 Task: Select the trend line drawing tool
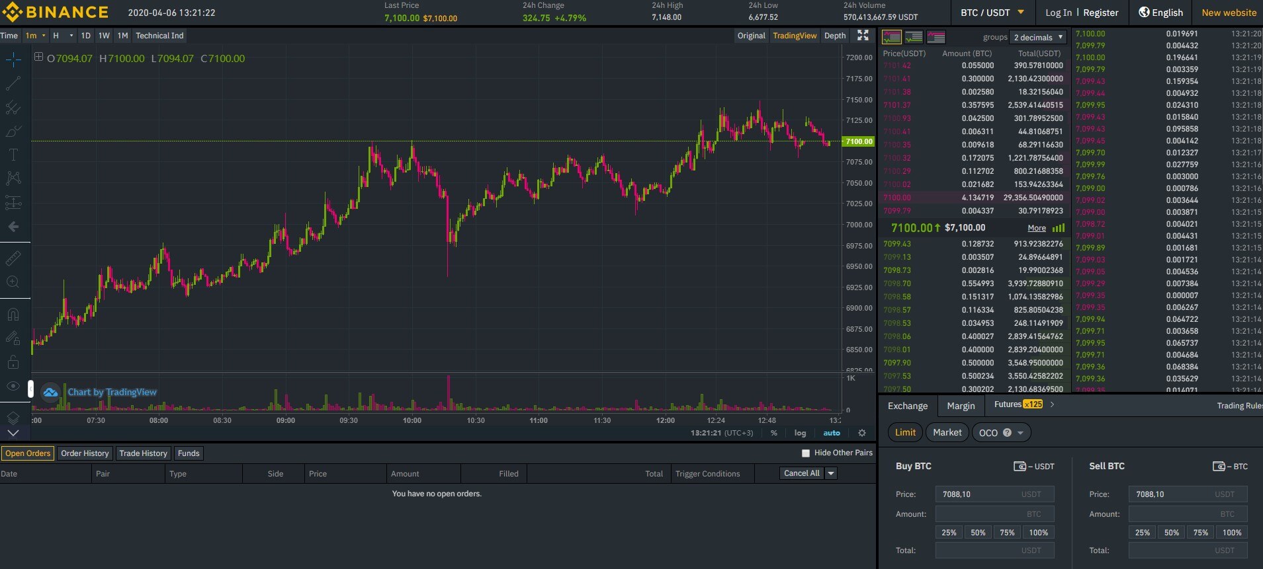coord(13,84)
